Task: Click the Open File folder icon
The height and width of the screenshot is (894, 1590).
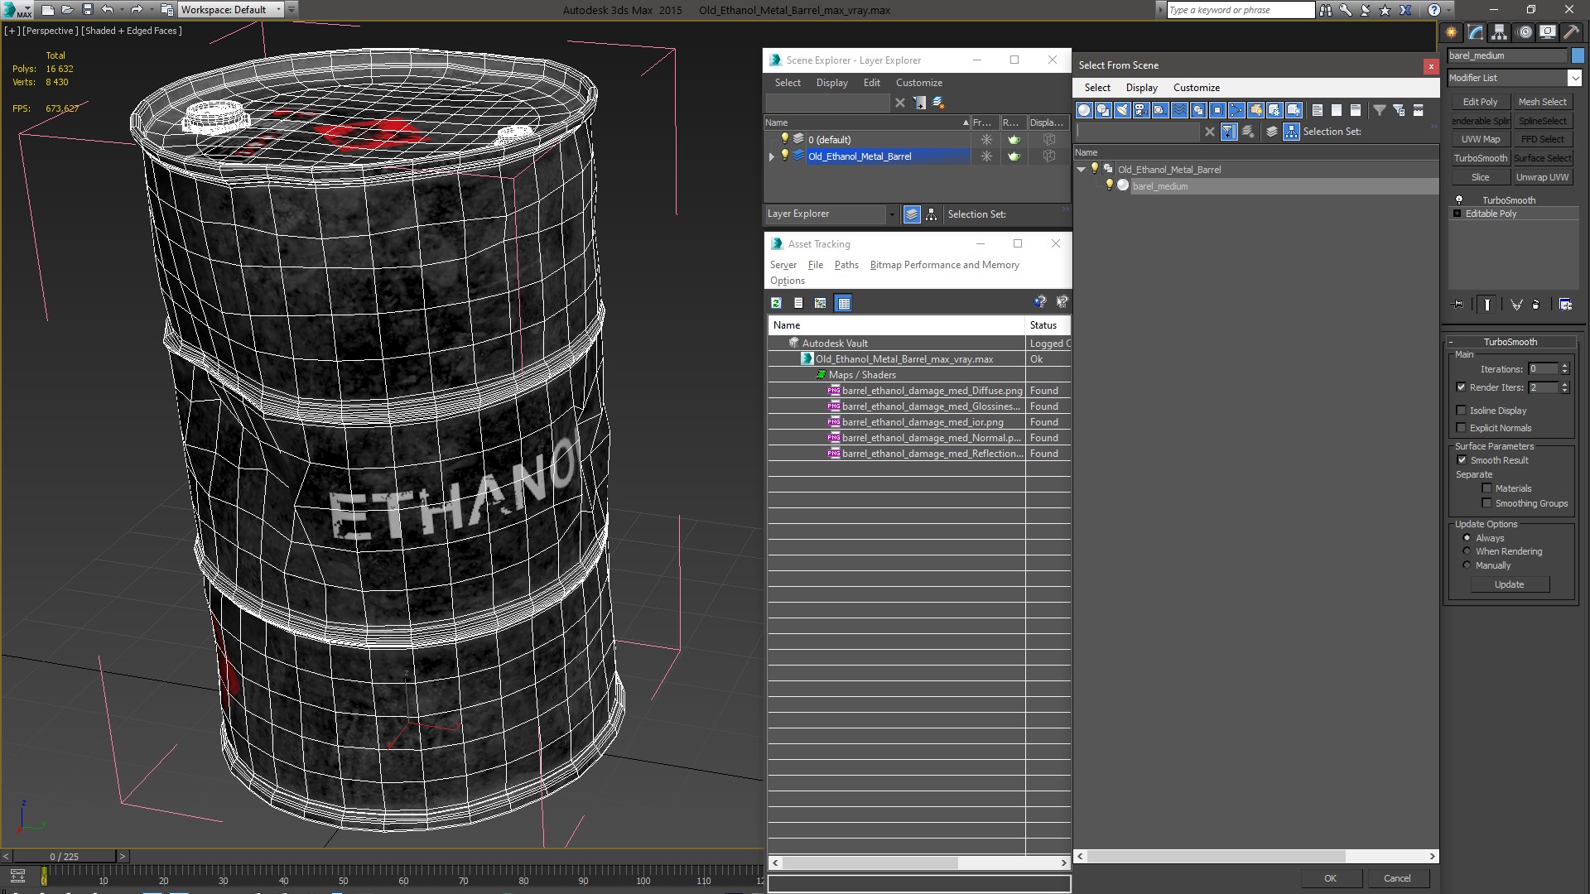Action: [67, 10]
